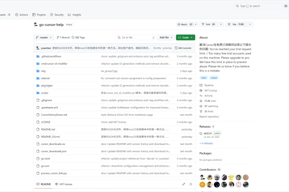The image size is (289, 192).
Task: Click the yuaotian author name
Action: point(46,48)
